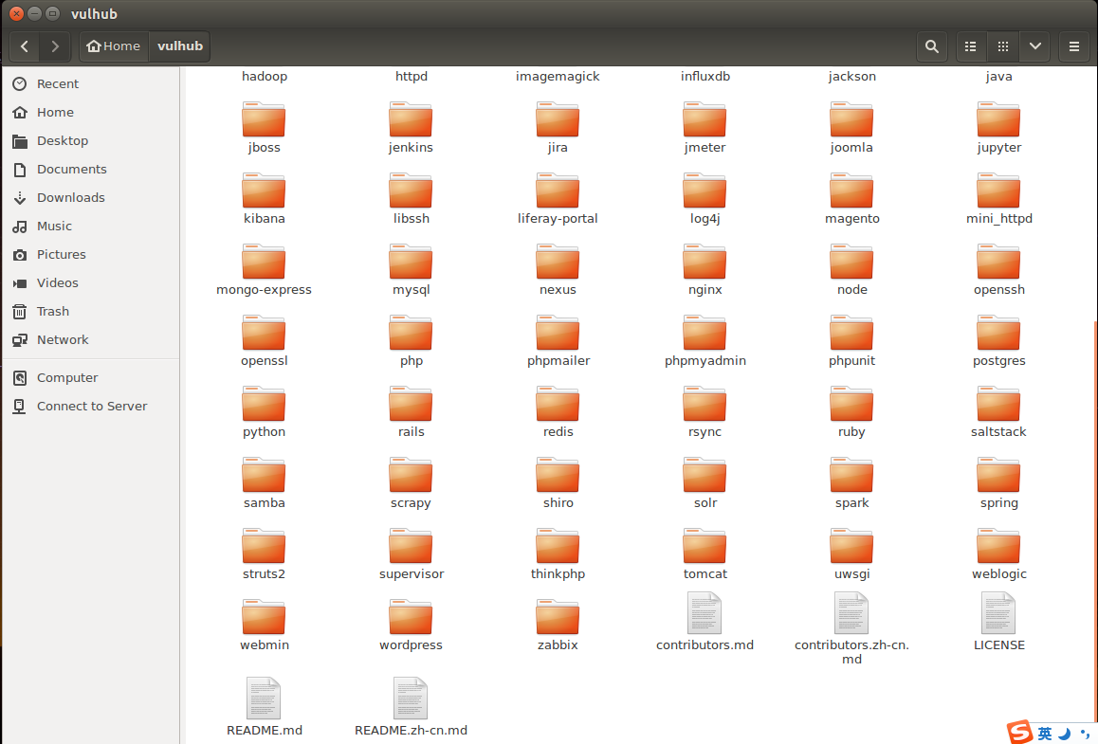The height and width of the screenshot is (744, 1098).
Task: Select the README.zh-cn.md file thumbnail
Action: (x=412, y=699)
